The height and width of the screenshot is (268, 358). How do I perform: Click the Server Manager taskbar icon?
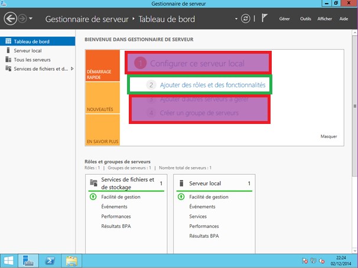28,260
